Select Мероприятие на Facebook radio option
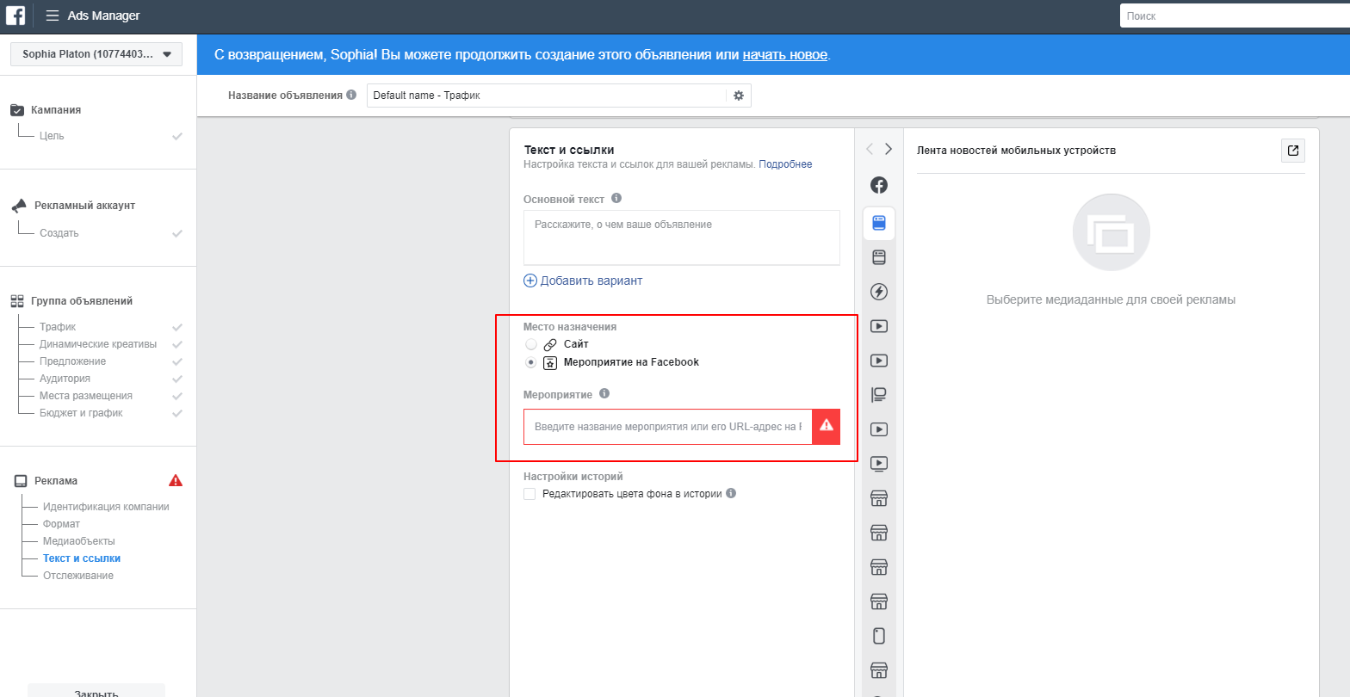The height and width of the screenshot is (697, 1350). (531, 362)
